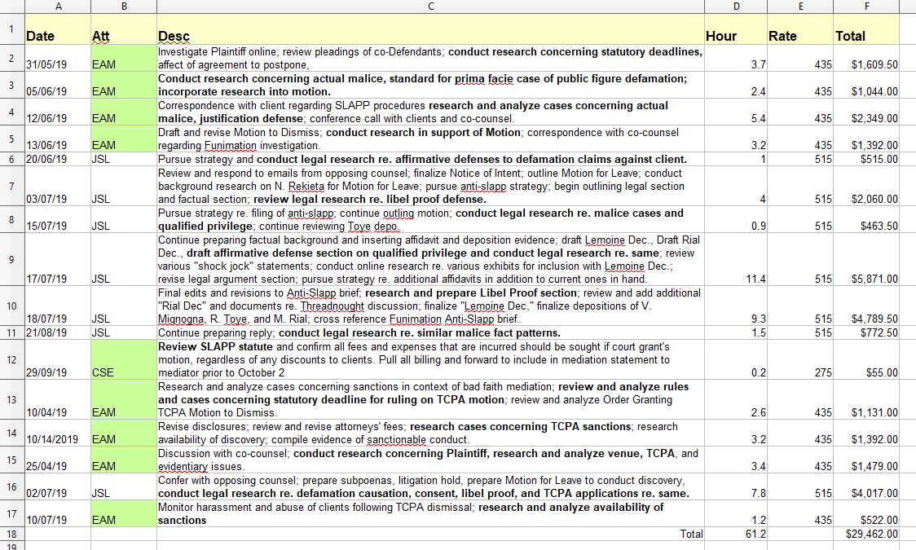The image size is (916, 550).
Task: Select the date cell 21/08/19
Action: click(58, 332)
